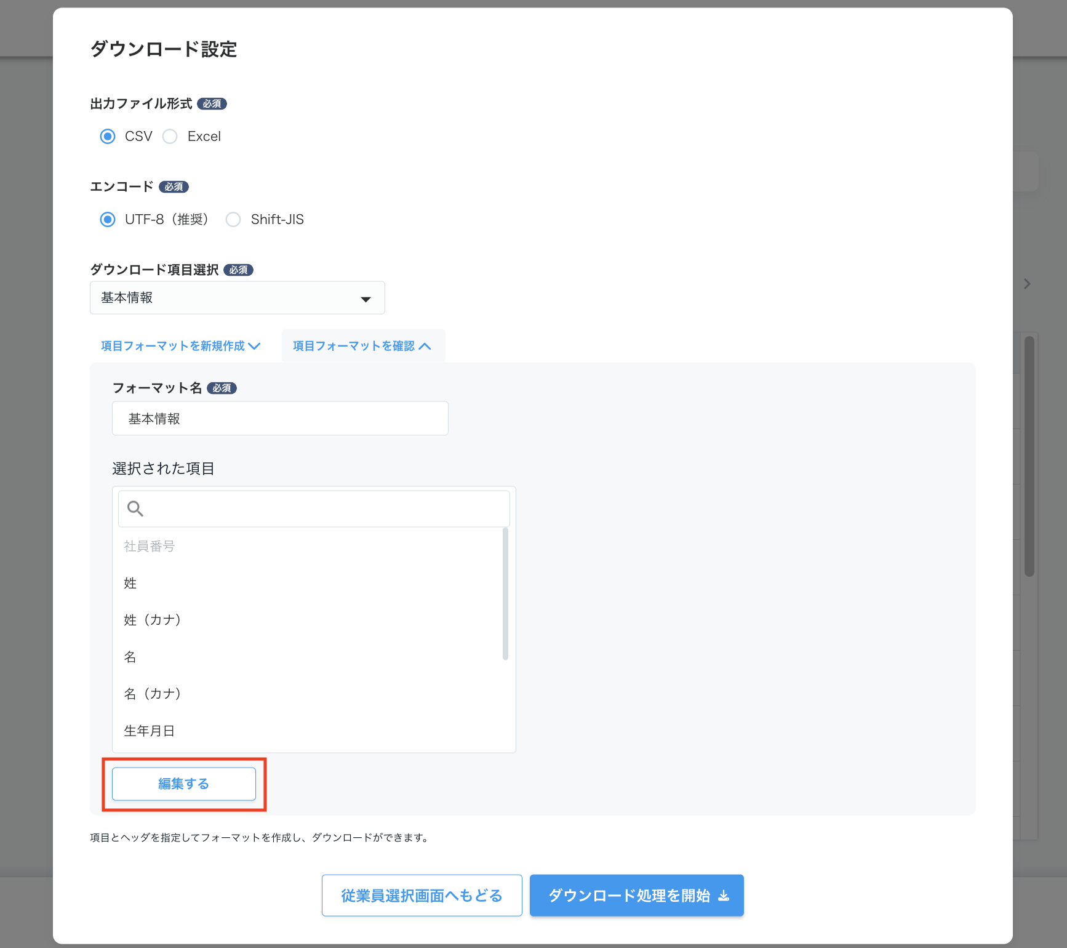Click 従業員選択画面へもどる button
Viewport: 1067px width, 948px height.
(422, 896)
